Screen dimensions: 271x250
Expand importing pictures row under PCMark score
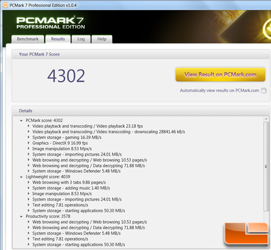(29, 154)
